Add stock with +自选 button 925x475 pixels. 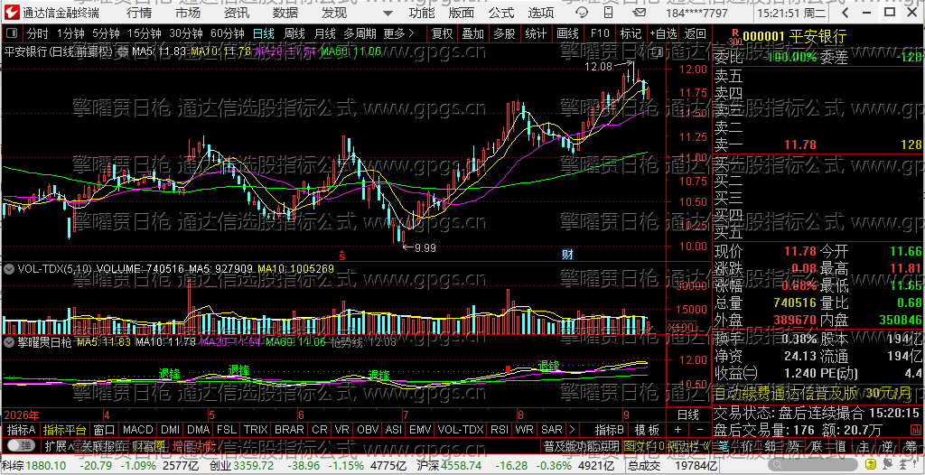pos(664,33)
